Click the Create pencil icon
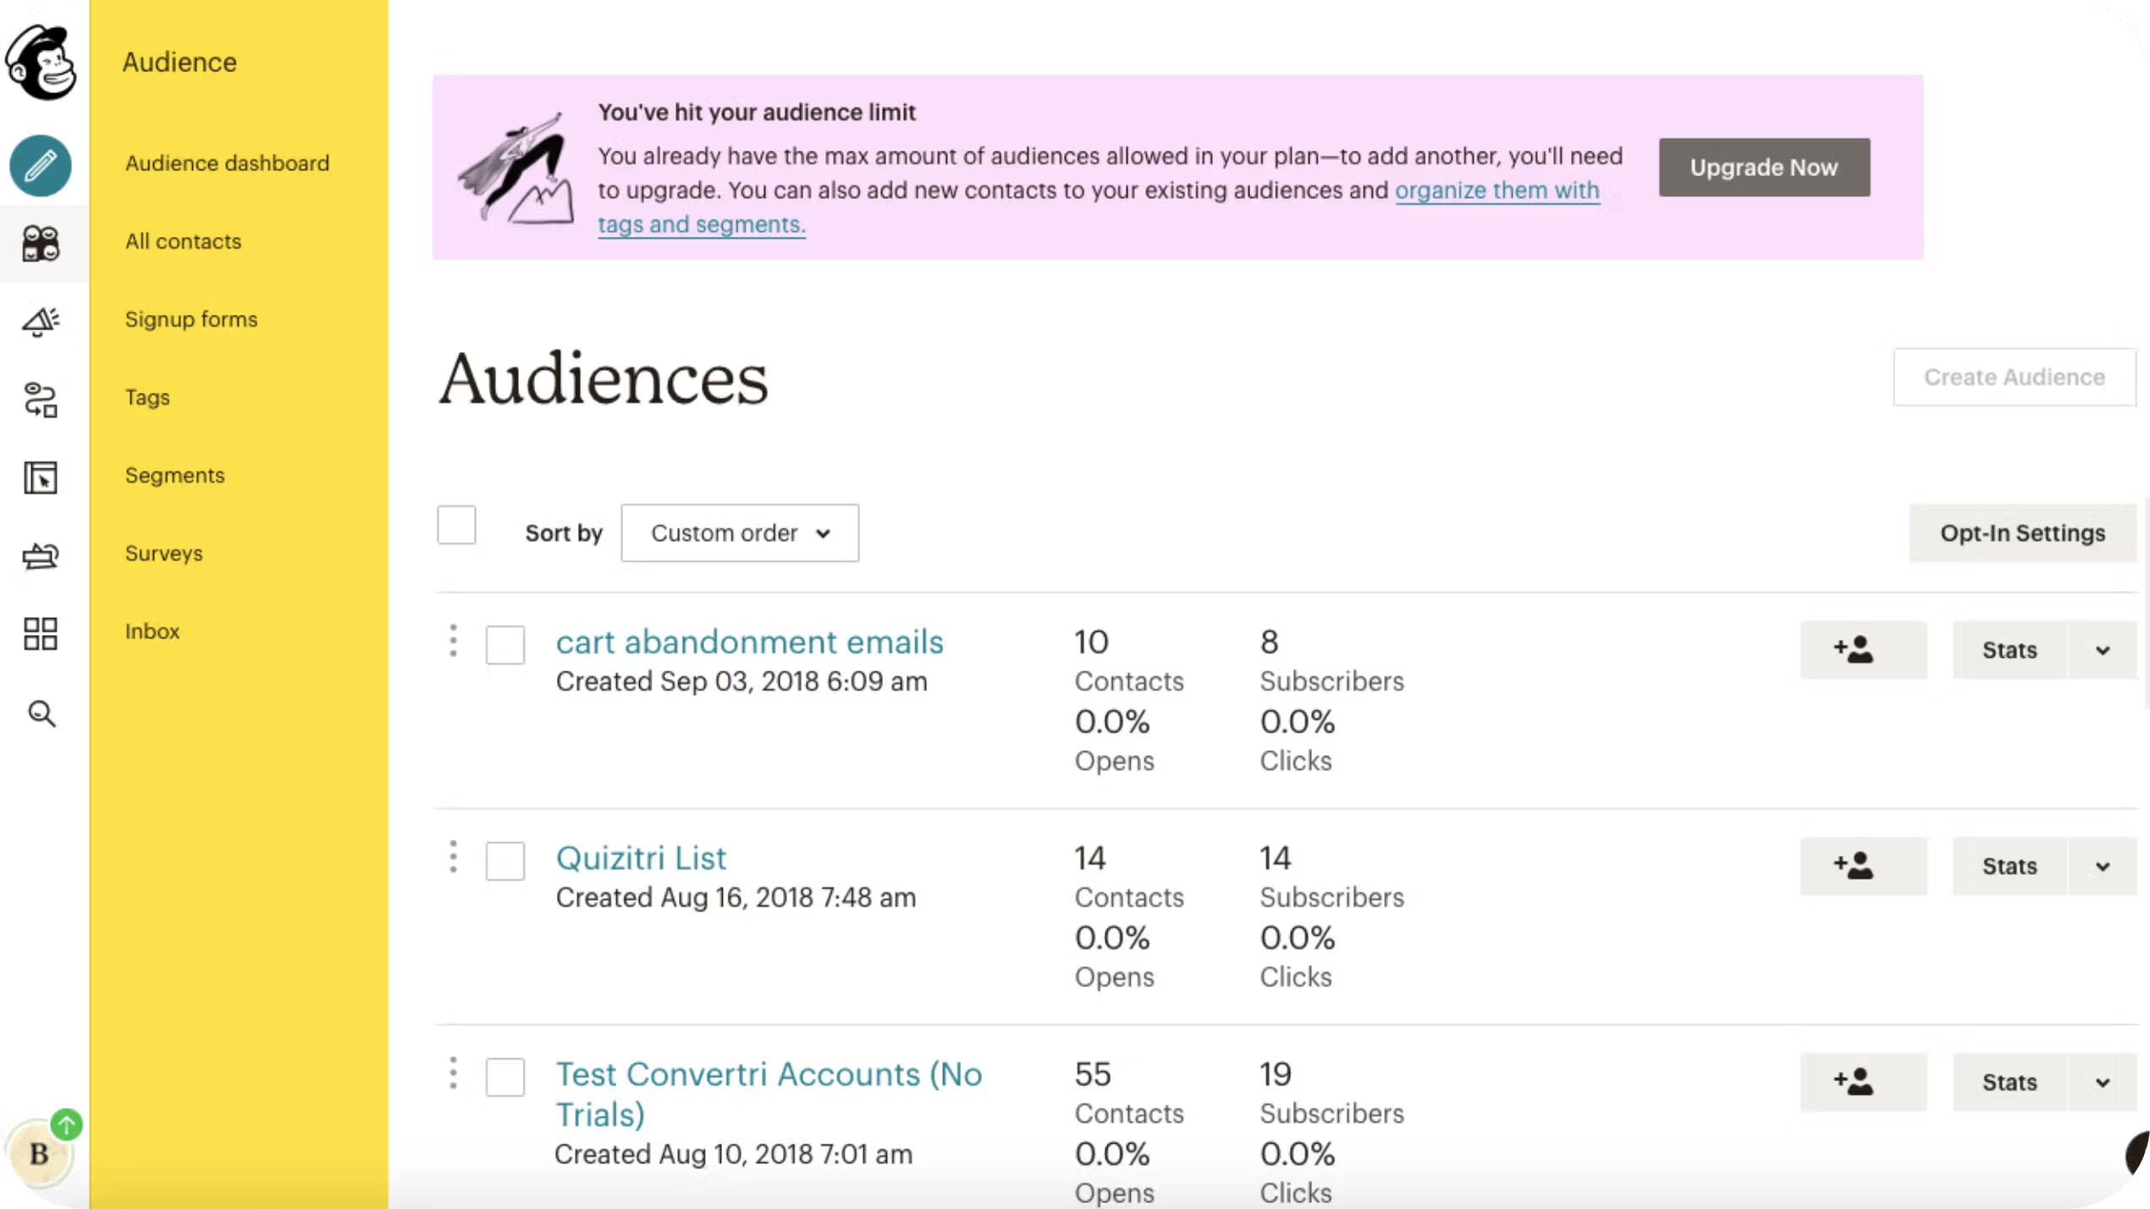2150x1209 pixels. coord(41,166)
